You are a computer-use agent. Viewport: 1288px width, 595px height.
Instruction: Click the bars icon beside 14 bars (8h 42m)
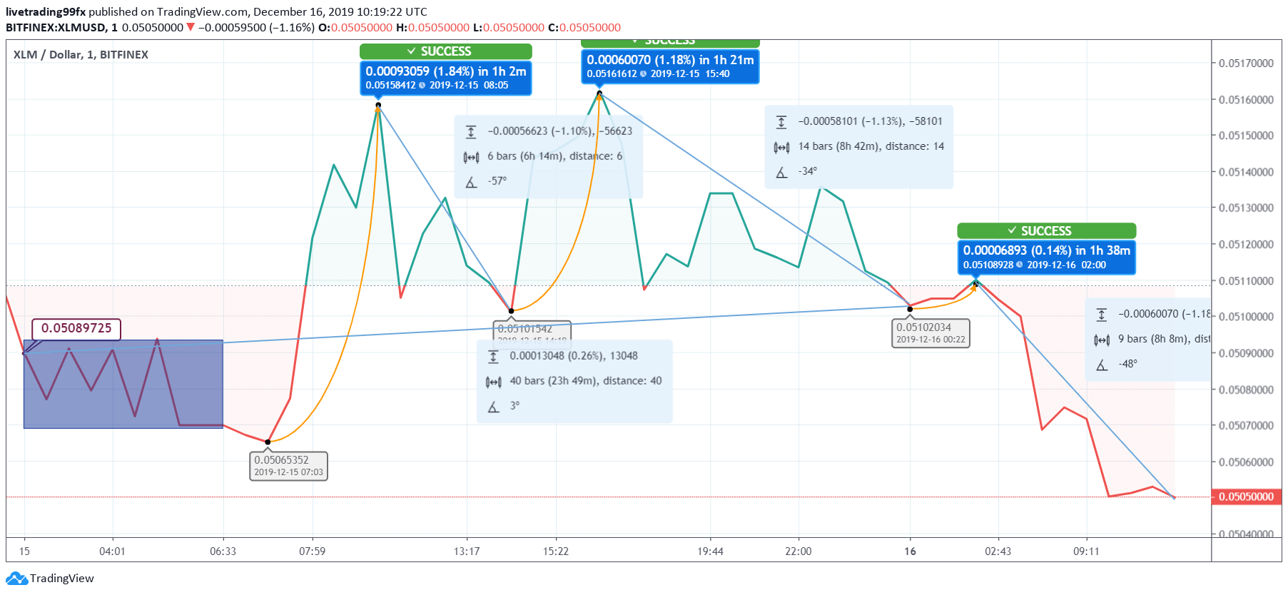click(x=781, y=147)
